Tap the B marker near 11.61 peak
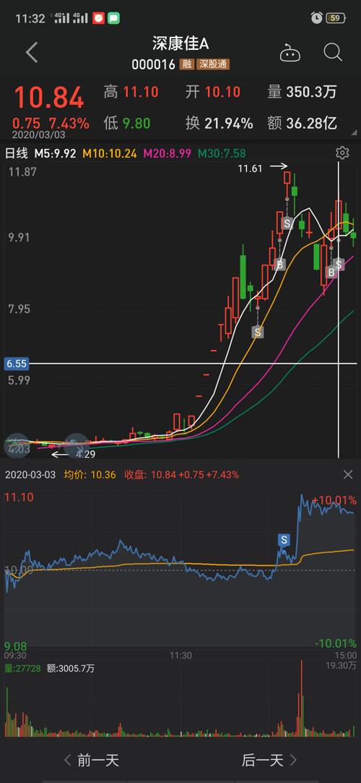 [x=279, y=265]
